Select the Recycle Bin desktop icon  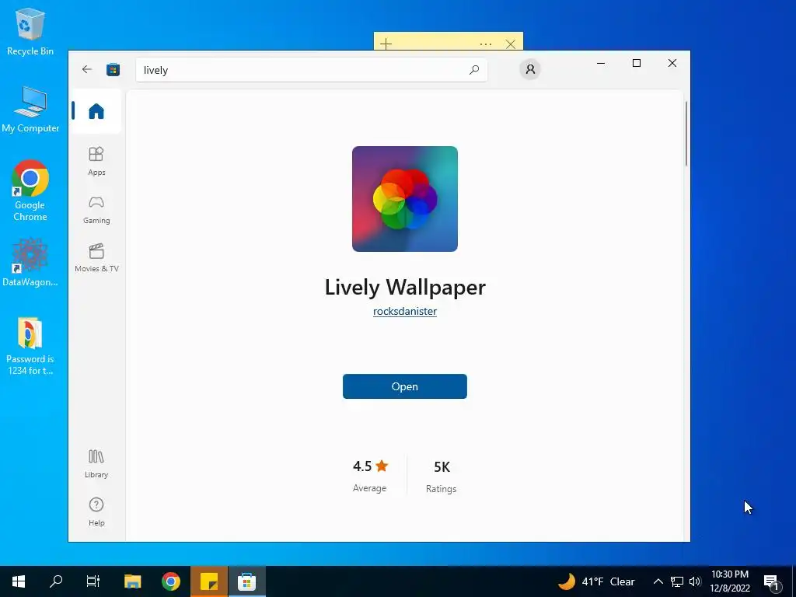click(30, 31)
